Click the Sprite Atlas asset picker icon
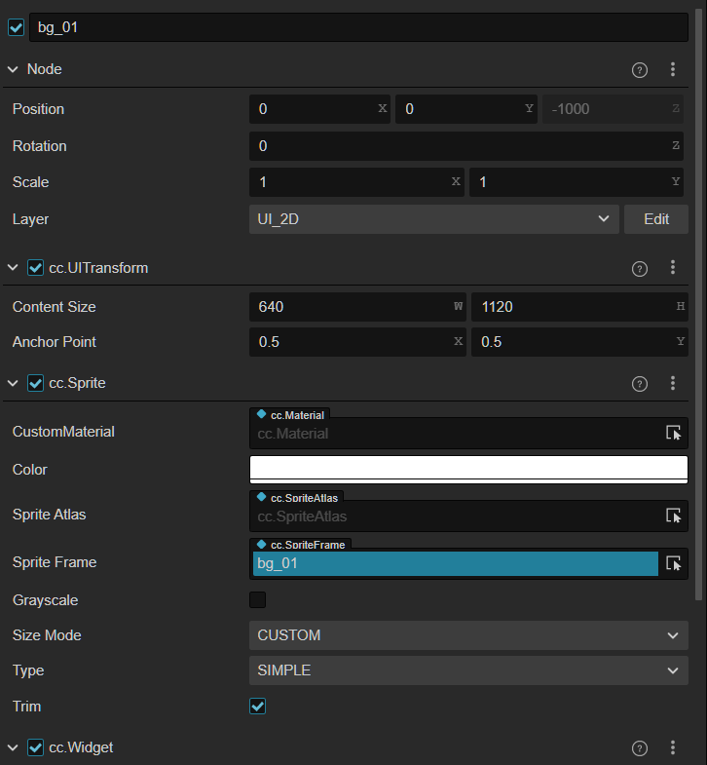 tap(673, 516)
